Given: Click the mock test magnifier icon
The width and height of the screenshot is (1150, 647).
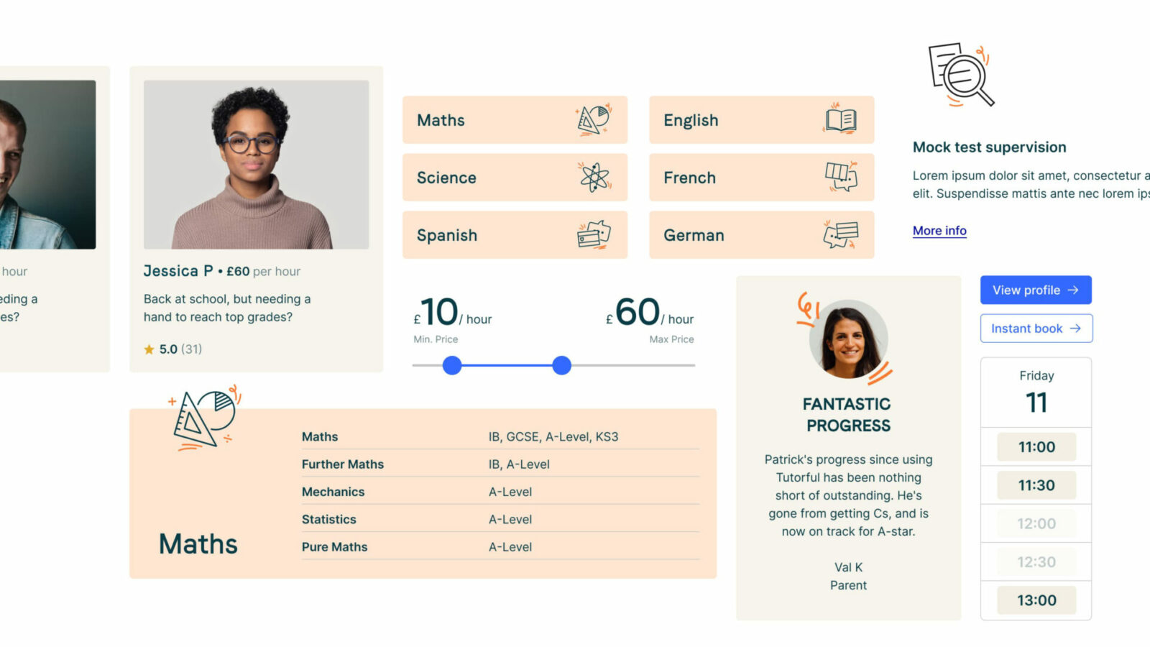Looking at the screenshot, I should pos(960,75).
